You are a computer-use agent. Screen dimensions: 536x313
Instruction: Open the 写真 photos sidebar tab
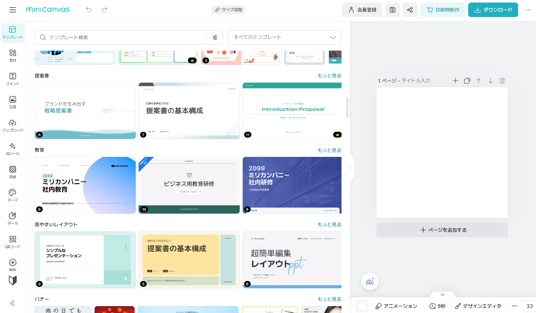pyautogui.click(x=13, y=103)
